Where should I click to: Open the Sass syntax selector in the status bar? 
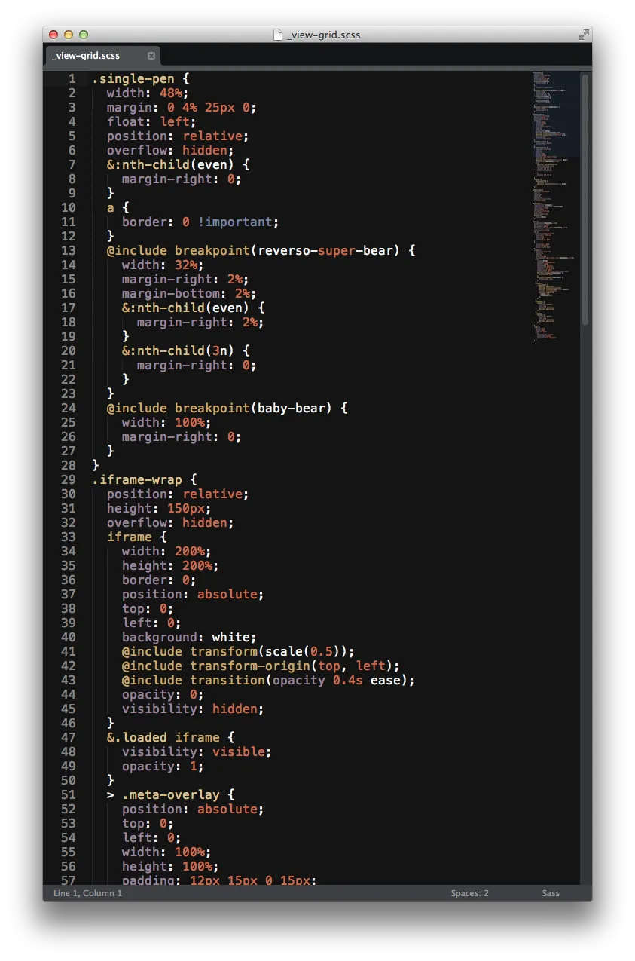pos(551,893)
